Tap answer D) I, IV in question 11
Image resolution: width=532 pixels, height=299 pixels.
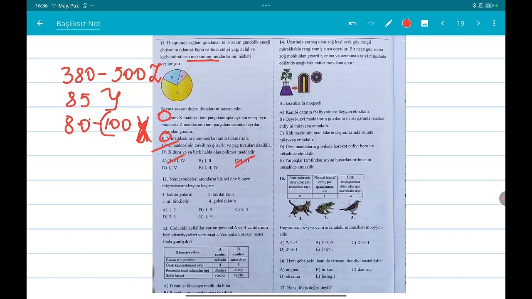pyautogui.click(x=170, y=168)
